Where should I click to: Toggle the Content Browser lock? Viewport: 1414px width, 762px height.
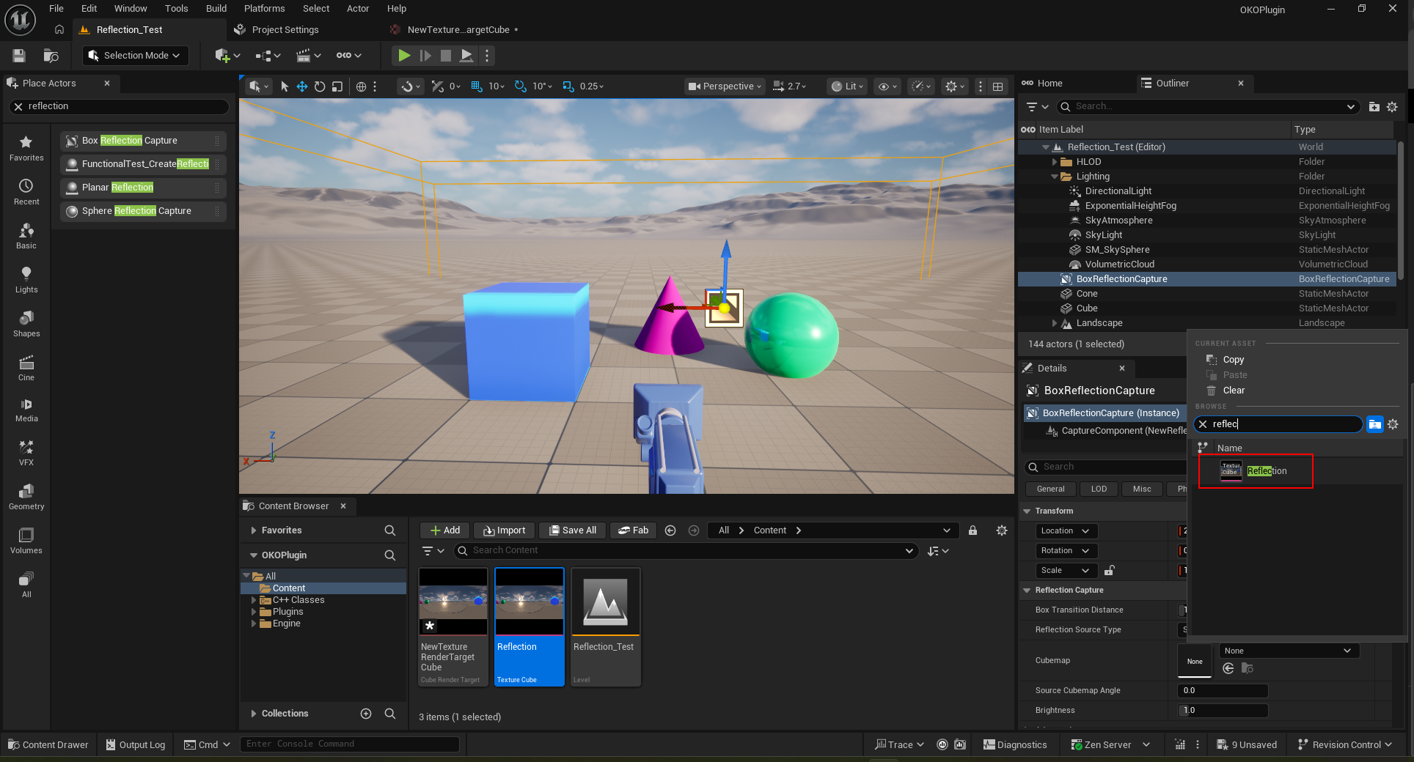[x=972, y=530]
